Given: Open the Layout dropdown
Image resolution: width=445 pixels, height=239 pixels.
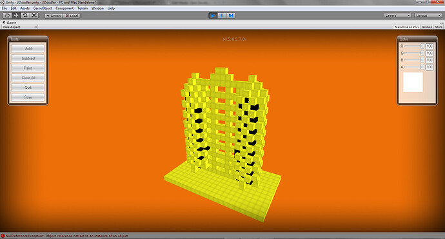Looking at the screenshot, I should tap(428, 15).
